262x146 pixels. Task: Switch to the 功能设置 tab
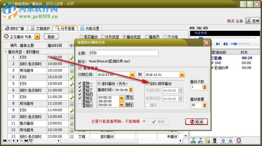tap(89, 28)
